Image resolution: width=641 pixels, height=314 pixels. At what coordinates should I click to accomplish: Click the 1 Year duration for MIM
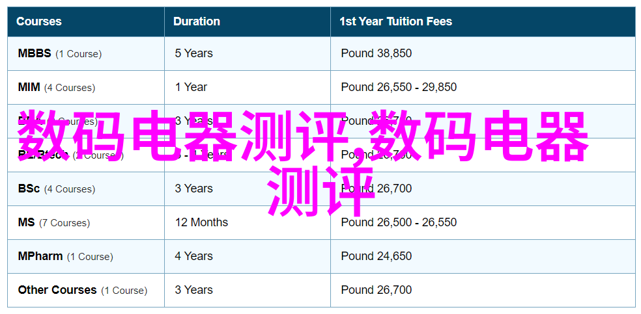191,87
